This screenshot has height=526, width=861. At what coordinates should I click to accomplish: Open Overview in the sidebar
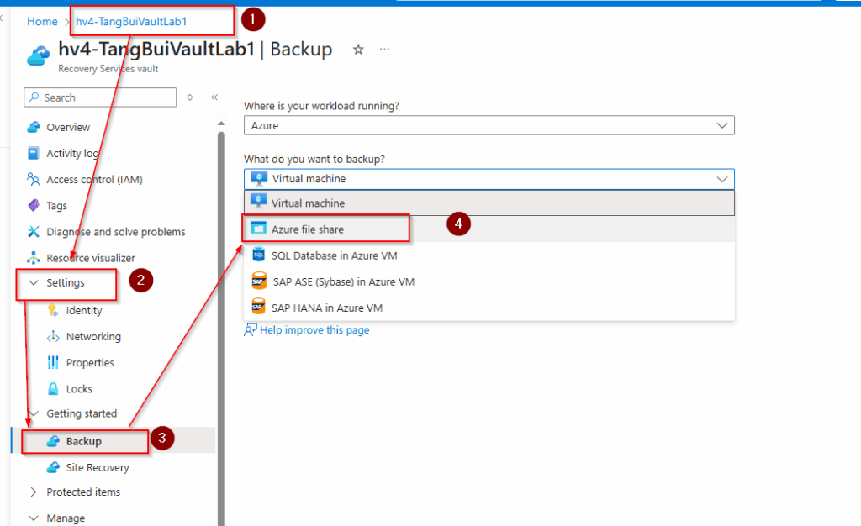[x=67, y=127]
